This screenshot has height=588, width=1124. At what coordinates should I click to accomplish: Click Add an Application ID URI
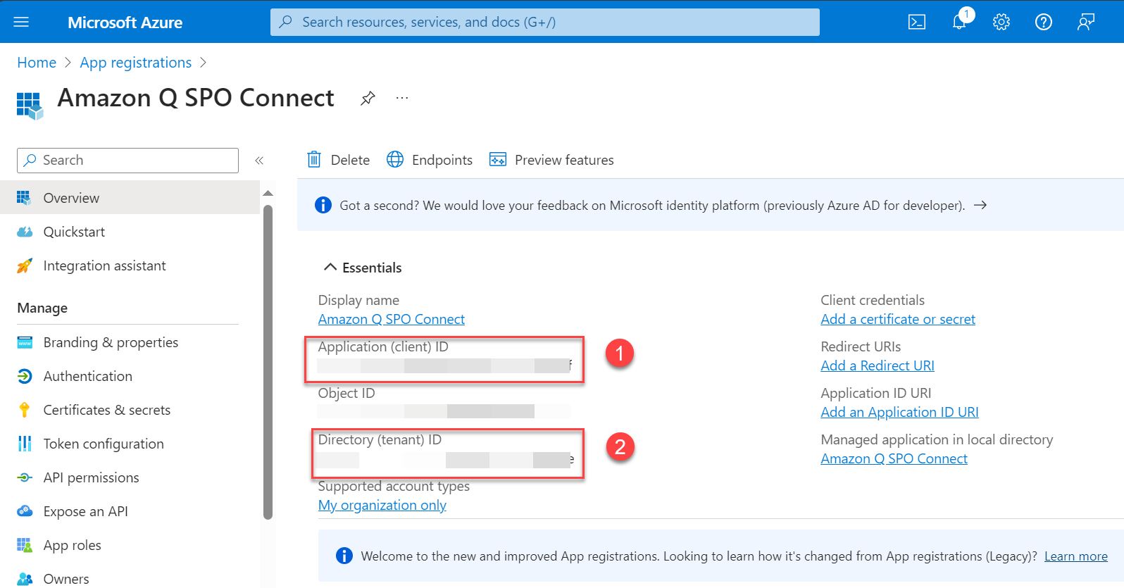click(899, 412)
